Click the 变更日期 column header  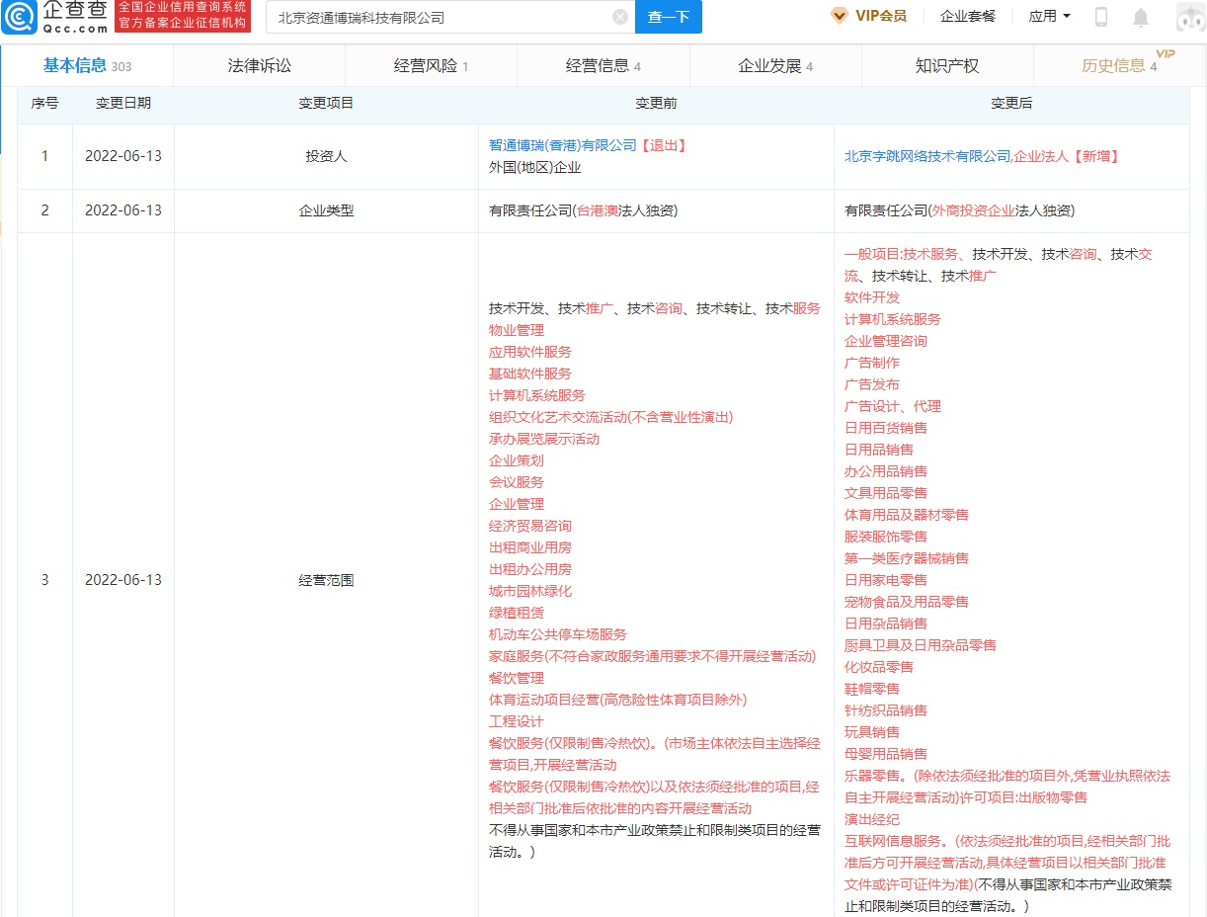coord(123,104)
